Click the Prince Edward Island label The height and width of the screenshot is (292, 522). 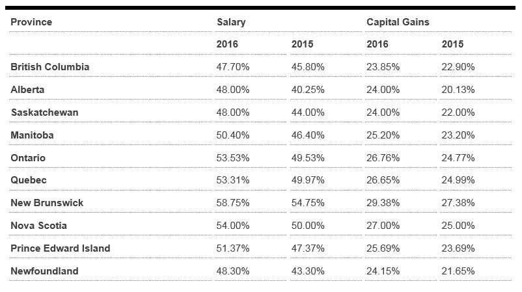[61, 248]
